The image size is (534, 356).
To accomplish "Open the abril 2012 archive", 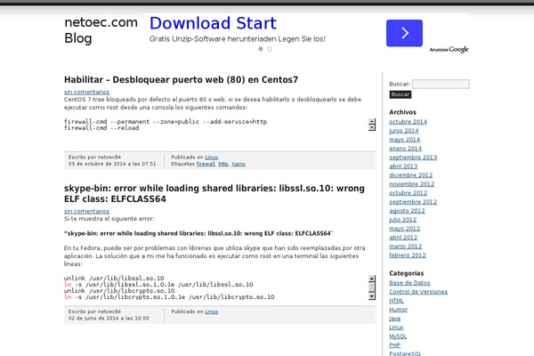I will click(x=403, y=237).
